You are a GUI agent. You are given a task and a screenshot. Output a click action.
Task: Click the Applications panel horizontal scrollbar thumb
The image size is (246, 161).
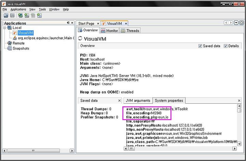(x=33, y=151)
